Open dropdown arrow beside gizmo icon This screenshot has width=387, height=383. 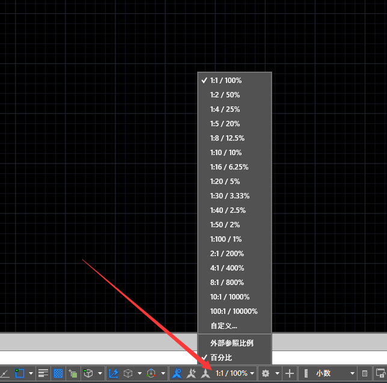tap(163, 373)
